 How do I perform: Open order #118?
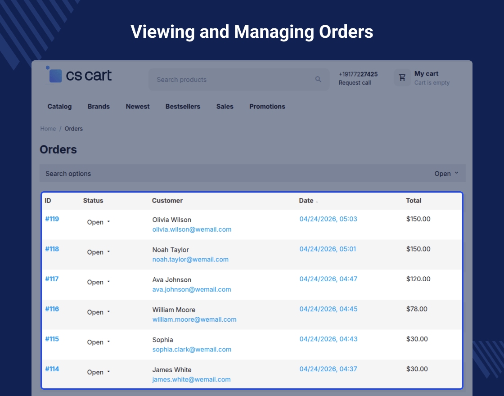tap(52, 249)
